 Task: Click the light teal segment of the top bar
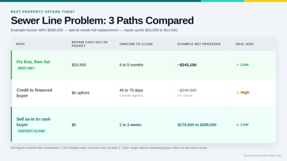tap(222, 1)
